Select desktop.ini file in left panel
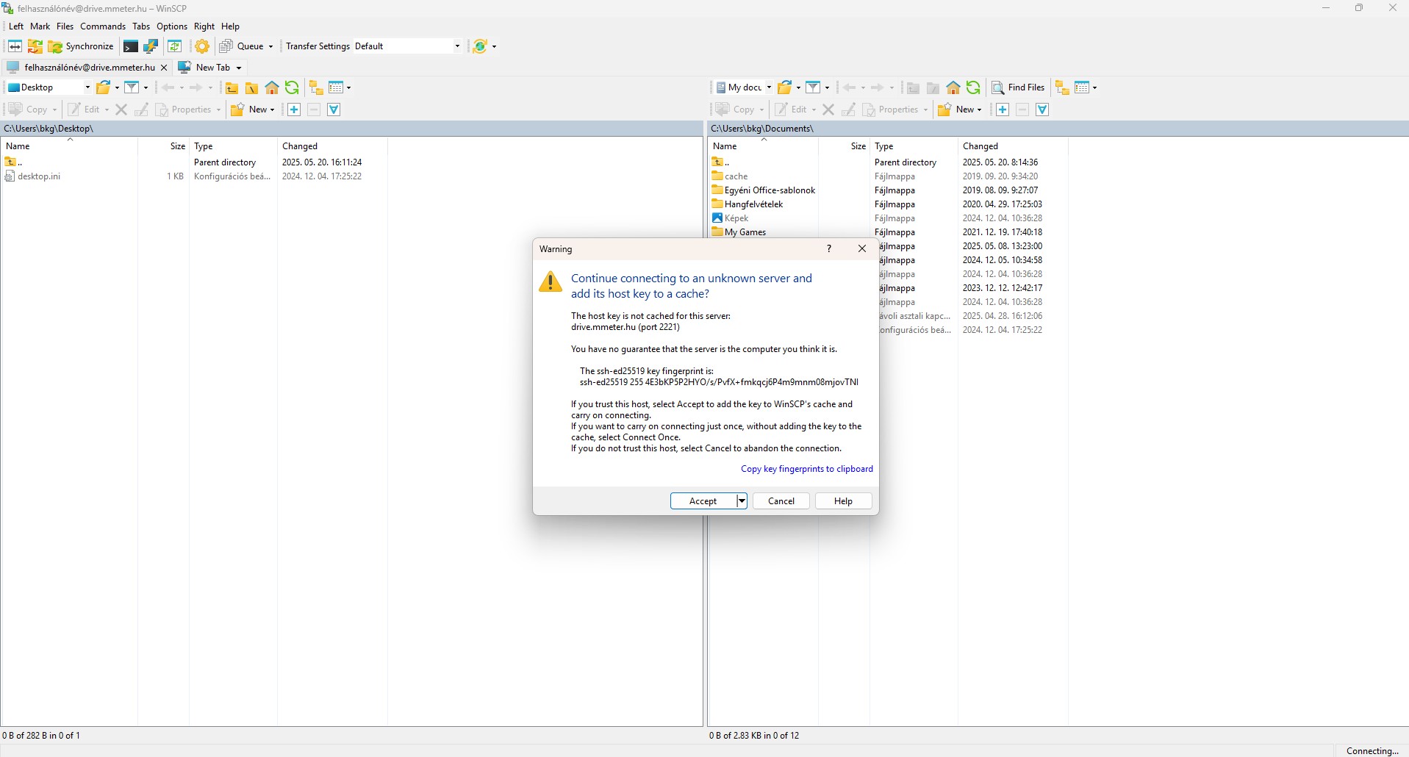This screenshot has width=1409, height=757. tap(39, 176)
